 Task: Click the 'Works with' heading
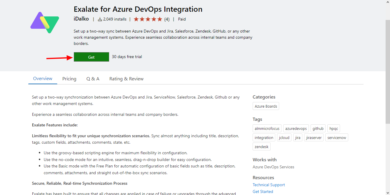(x=265, y=160)
